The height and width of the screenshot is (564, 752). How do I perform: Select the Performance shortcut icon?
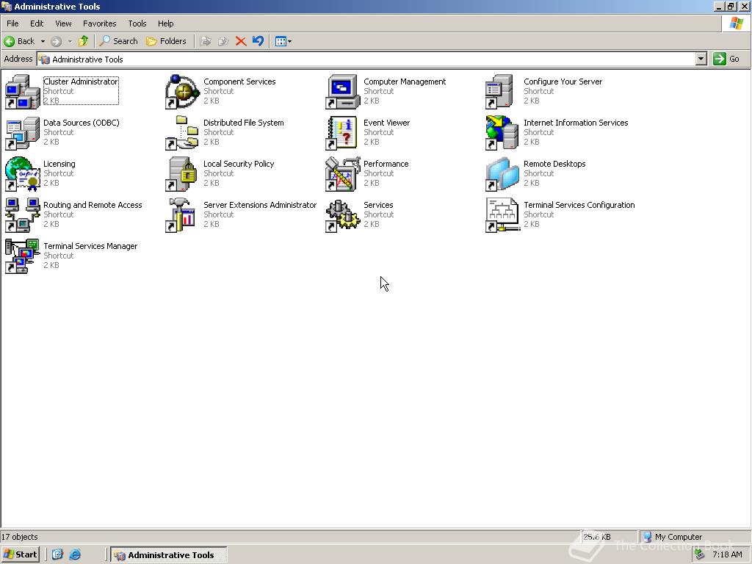pos(342,174)
